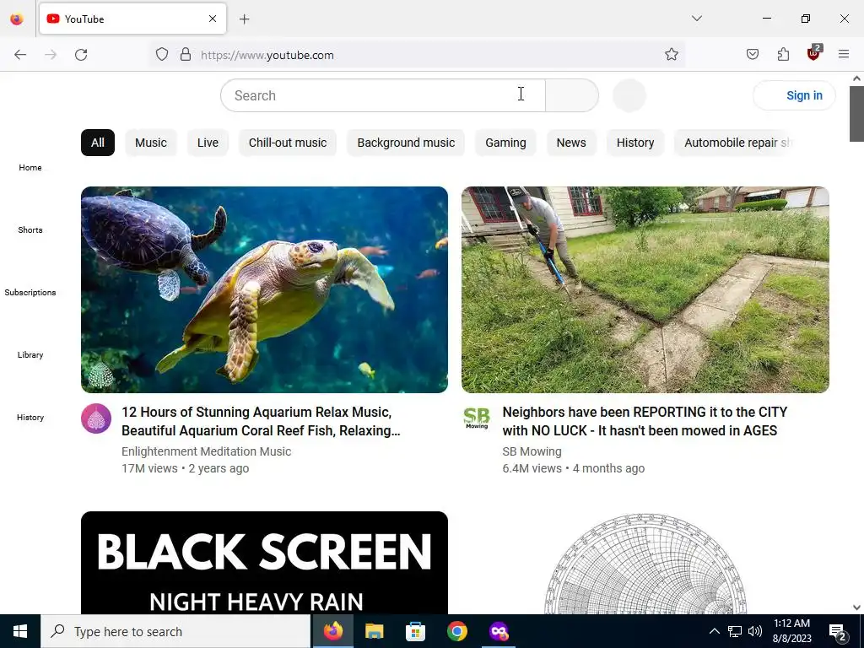Open File Explorer from the taskbar
Viewport: 864px width, 648px height.
coord(374,631)
